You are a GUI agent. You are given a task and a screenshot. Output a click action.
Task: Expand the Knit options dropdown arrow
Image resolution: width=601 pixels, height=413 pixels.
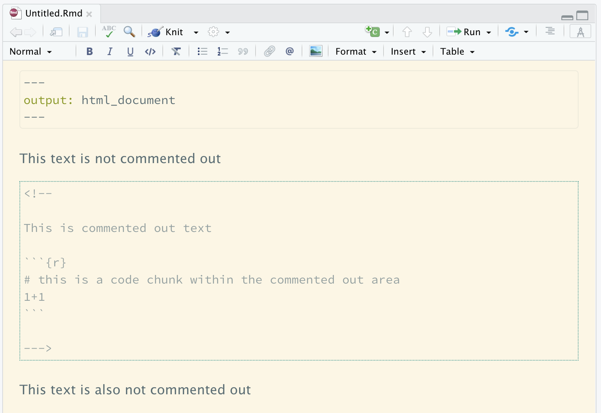pos(196,32)
